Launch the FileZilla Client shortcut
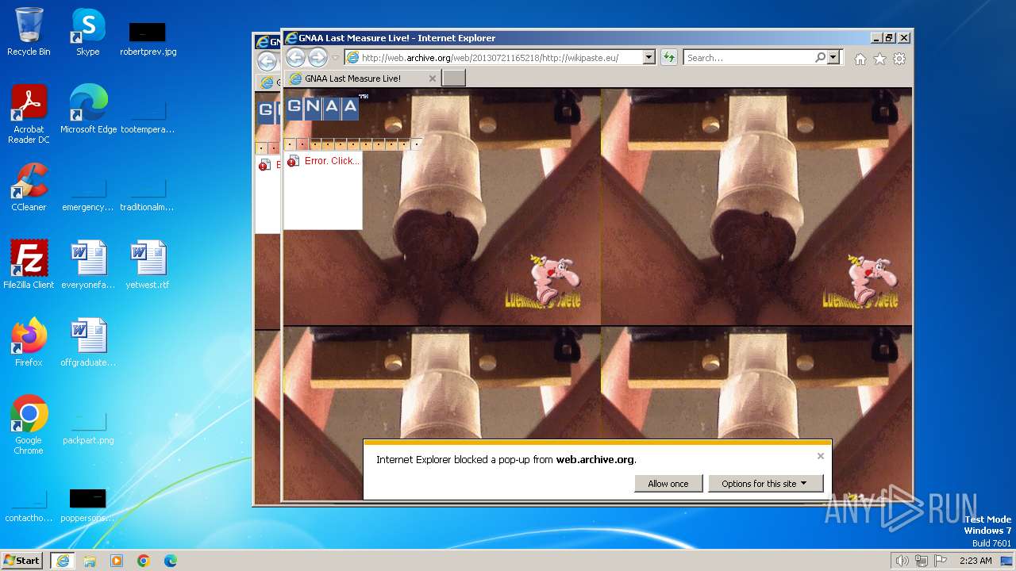 tap(29, 264)
